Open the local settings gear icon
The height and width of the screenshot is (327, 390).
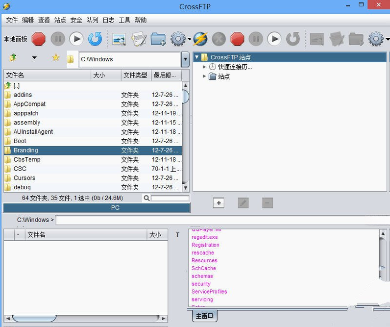178,39
